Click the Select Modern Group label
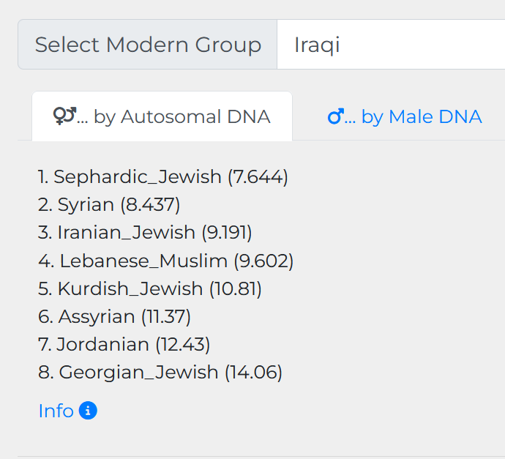Viewport: 505px width, 459px height. [x=148, y=44]
